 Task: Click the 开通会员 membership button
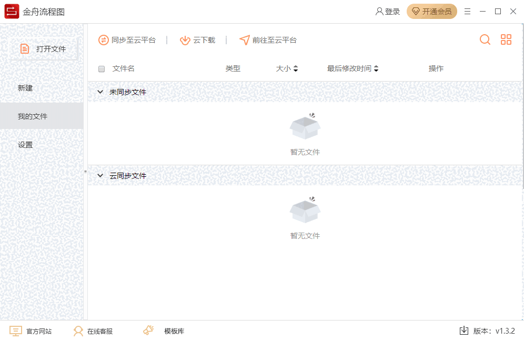click(x=432, y=11)
